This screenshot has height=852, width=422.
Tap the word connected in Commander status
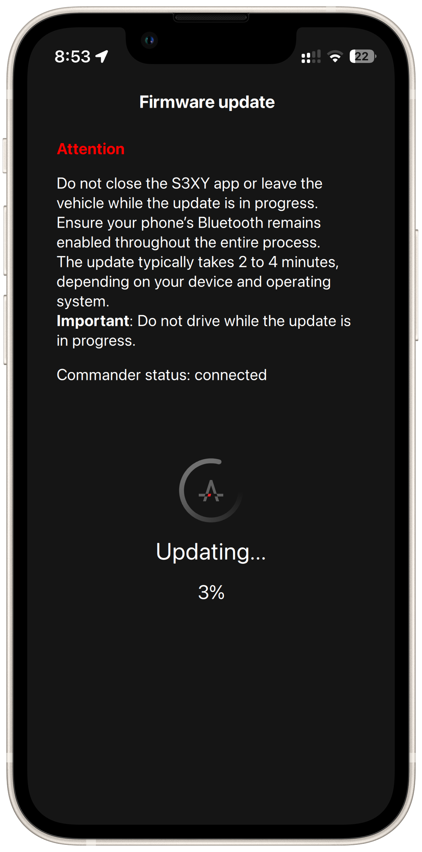coord(230,375)
